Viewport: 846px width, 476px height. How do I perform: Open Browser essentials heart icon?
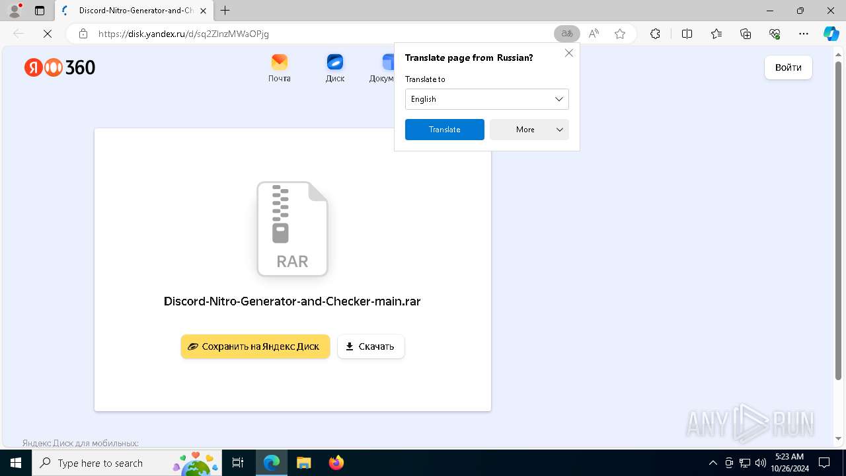pyautogui.click(x=775, y=34)
